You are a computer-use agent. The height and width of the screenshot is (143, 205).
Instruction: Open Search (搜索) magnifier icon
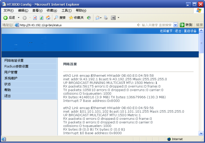tap(56, 17)
